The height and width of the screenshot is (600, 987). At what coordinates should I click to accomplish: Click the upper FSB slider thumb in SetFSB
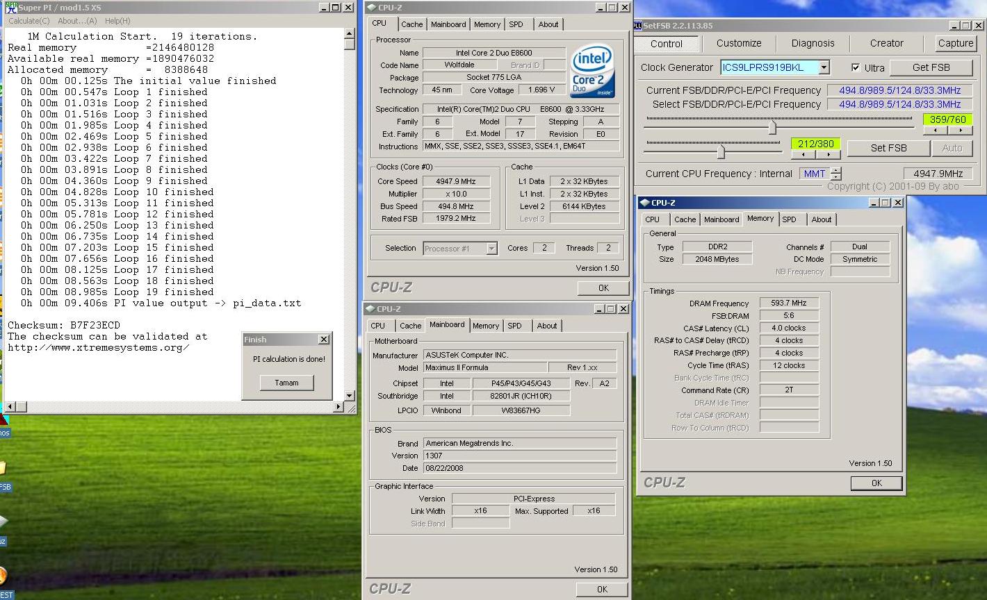pos(772,127)
